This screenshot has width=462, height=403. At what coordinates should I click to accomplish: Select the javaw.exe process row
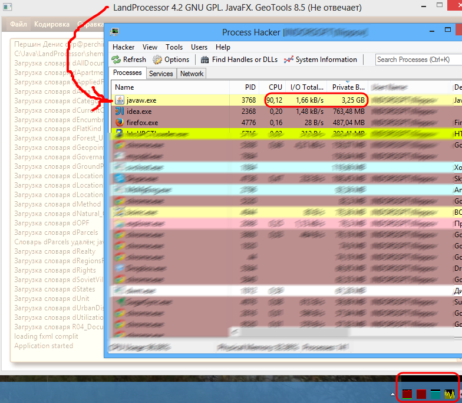pos(286,100)
